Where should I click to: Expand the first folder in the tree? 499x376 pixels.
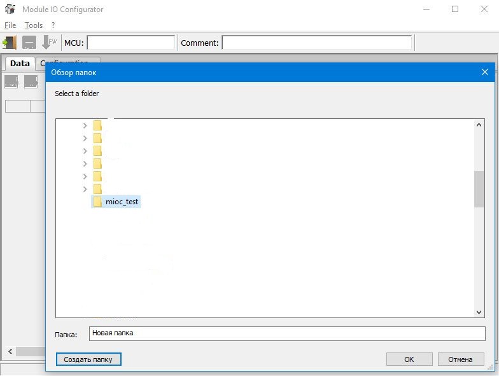[x=85, y=126]
